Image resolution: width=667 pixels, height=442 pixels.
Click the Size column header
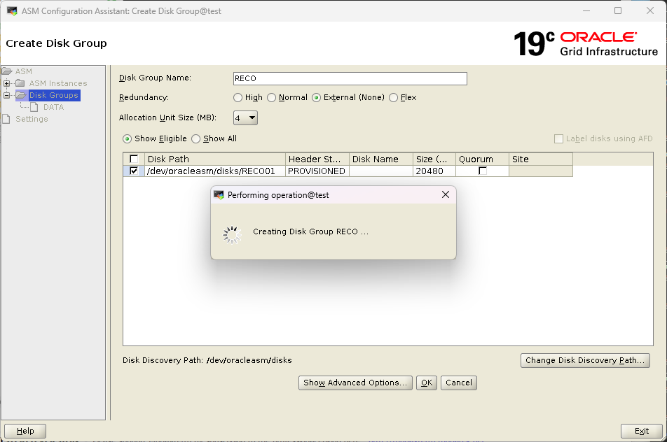(434, 159)
